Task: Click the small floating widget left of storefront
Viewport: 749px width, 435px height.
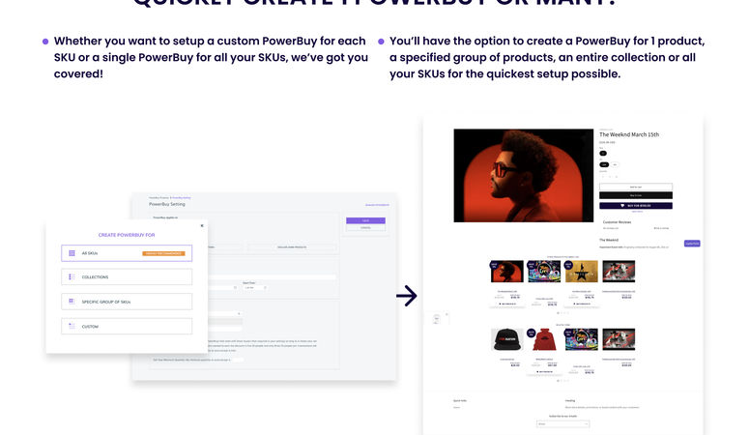Action: point(436,319)
